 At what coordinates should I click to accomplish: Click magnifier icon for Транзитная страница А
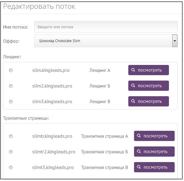139,136
